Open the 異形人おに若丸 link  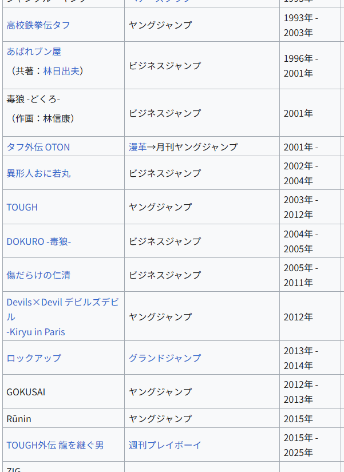38,173
